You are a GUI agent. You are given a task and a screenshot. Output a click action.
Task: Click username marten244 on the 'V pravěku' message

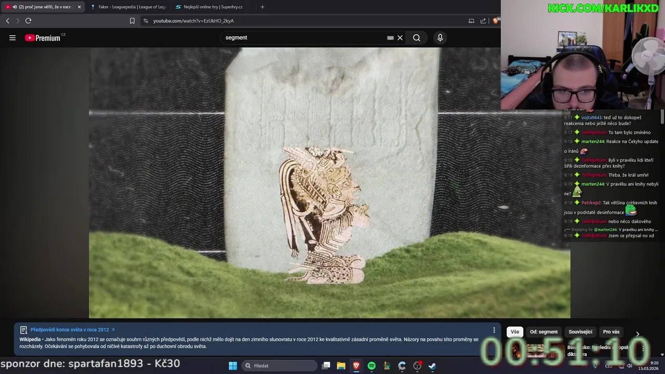tap(593, 184)
